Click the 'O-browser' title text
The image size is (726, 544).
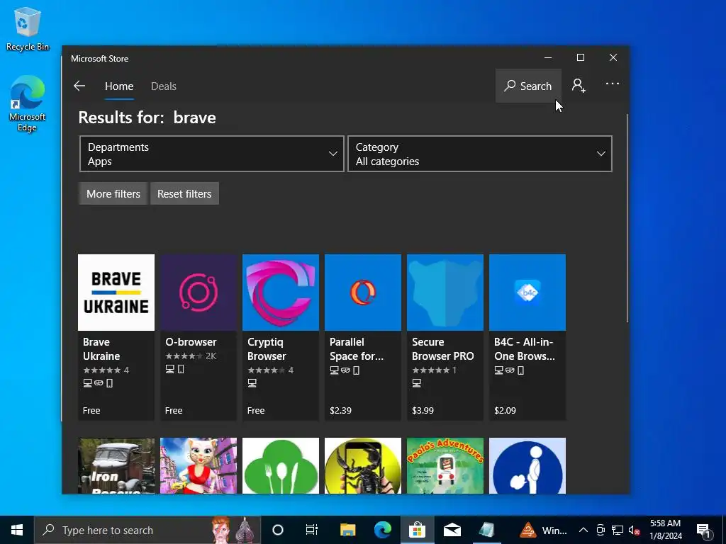tap(191, 342)
